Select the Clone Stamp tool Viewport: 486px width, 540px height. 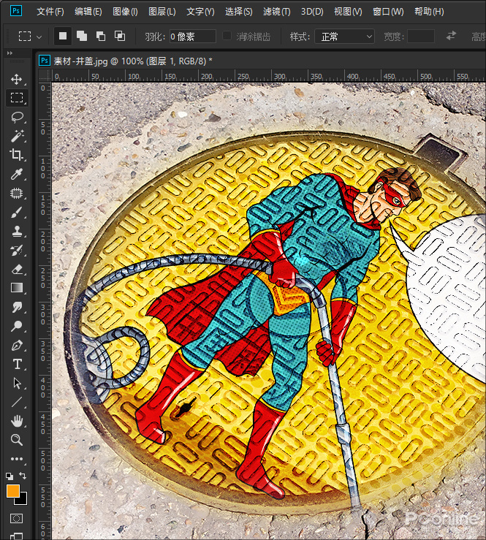tap(16, 231)
